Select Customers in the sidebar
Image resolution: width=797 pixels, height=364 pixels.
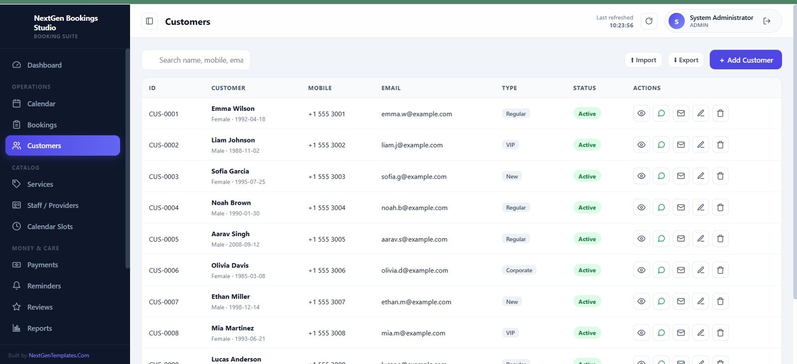click(63, 146)
